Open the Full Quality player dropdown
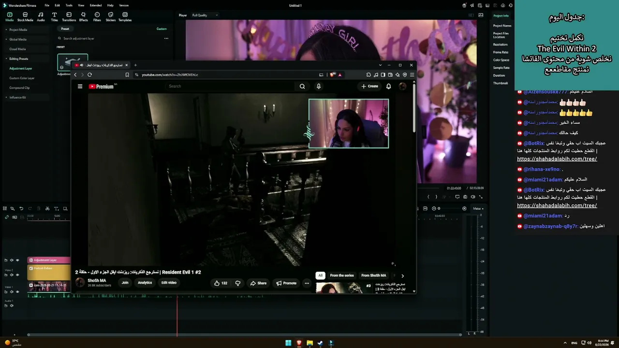Viewport: 619px width, 348px height. [205, 15]
